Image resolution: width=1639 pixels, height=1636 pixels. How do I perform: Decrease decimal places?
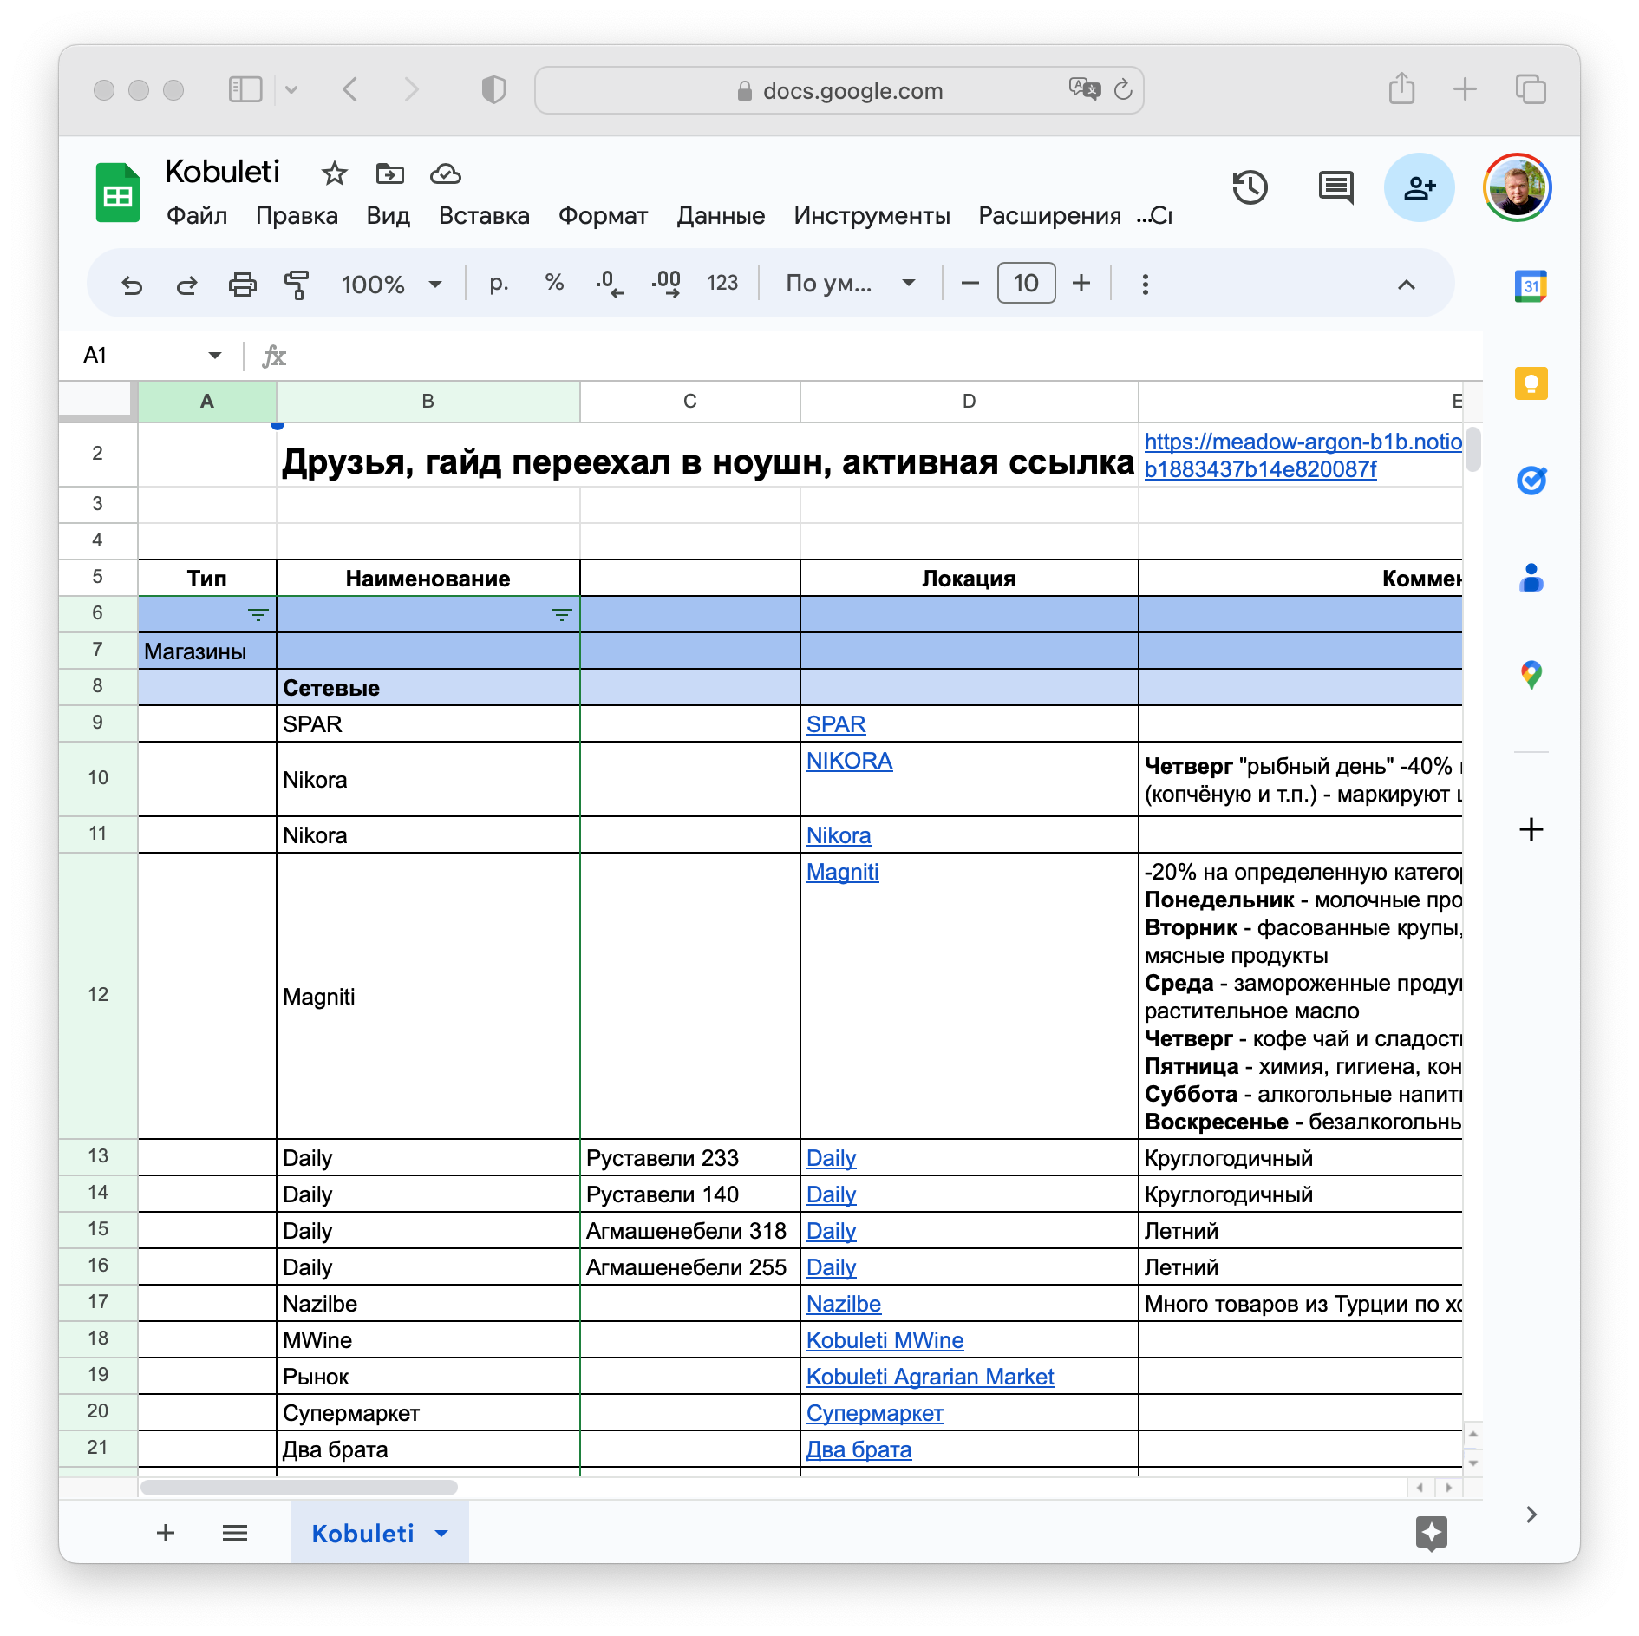tap(610, 284)
